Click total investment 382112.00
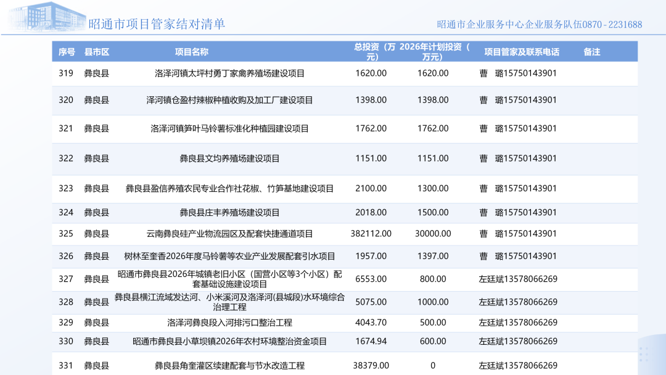 tap(371, 234)
